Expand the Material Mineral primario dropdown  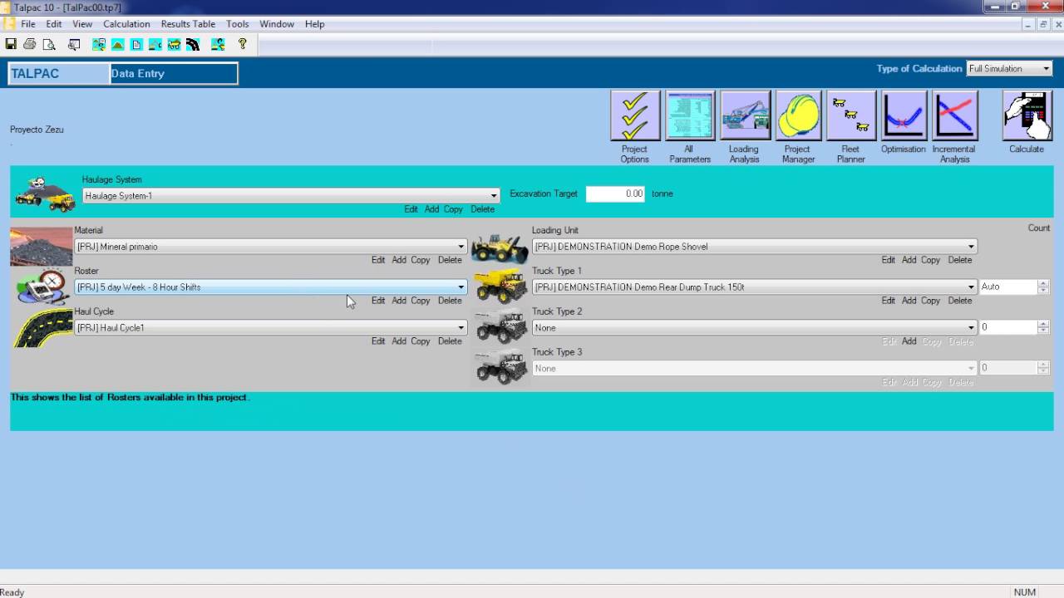(461, 247)
